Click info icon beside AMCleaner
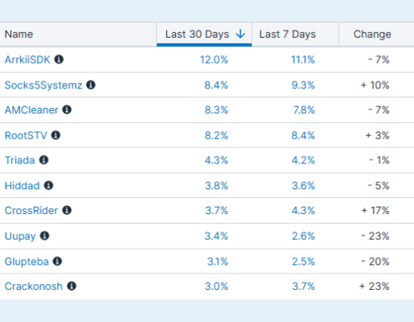The image size is (414, 322). pos(67,109)
